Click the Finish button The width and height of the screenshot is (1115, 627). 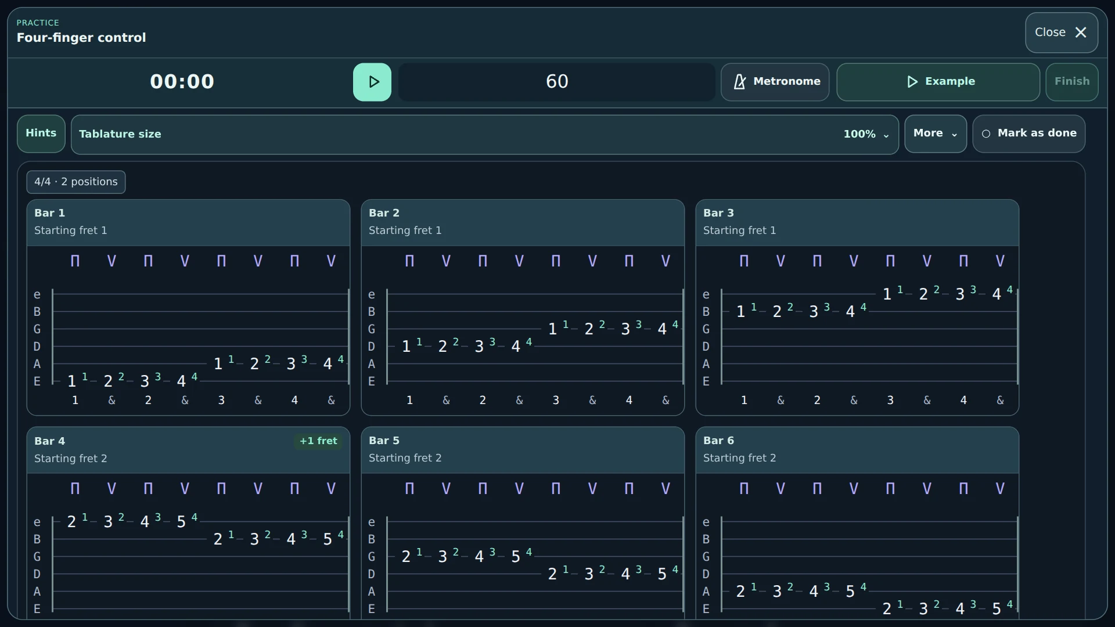coord(1072,82)
